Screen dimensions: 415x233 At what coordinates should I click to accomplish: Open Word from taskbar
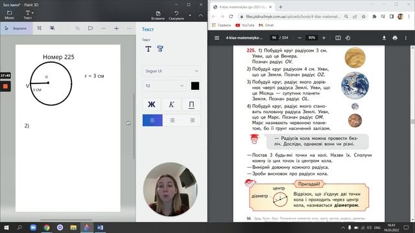(100, 227)
